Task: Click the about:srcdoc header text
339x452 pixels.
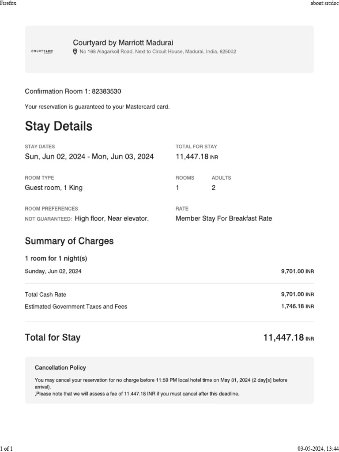Action: pyautogui.click(x=324, y=3)
